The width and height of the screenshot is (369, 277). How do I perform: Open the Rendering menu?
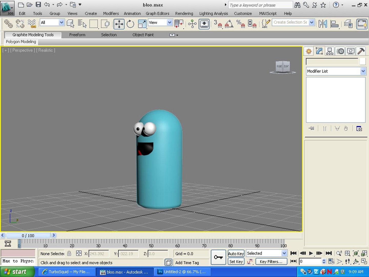[184, 14]
